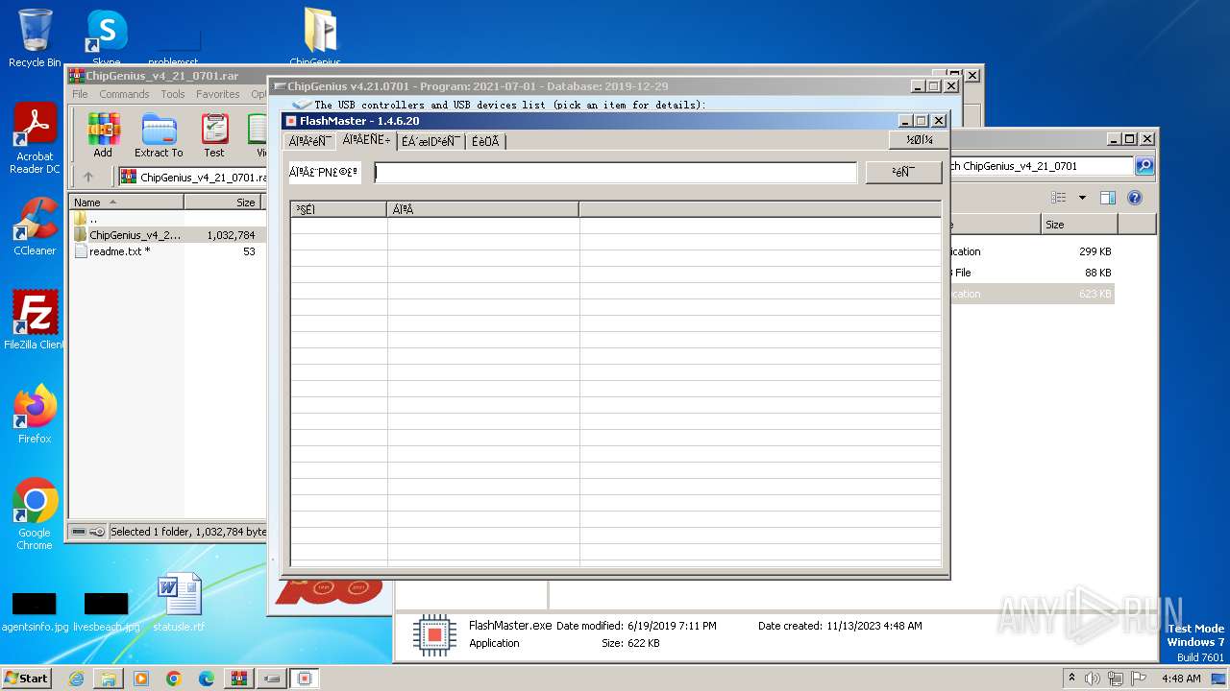Open the Acrobat Reader DC desktop icon
This screenshot has width=1230, height=691.
(x=35, y=139)
